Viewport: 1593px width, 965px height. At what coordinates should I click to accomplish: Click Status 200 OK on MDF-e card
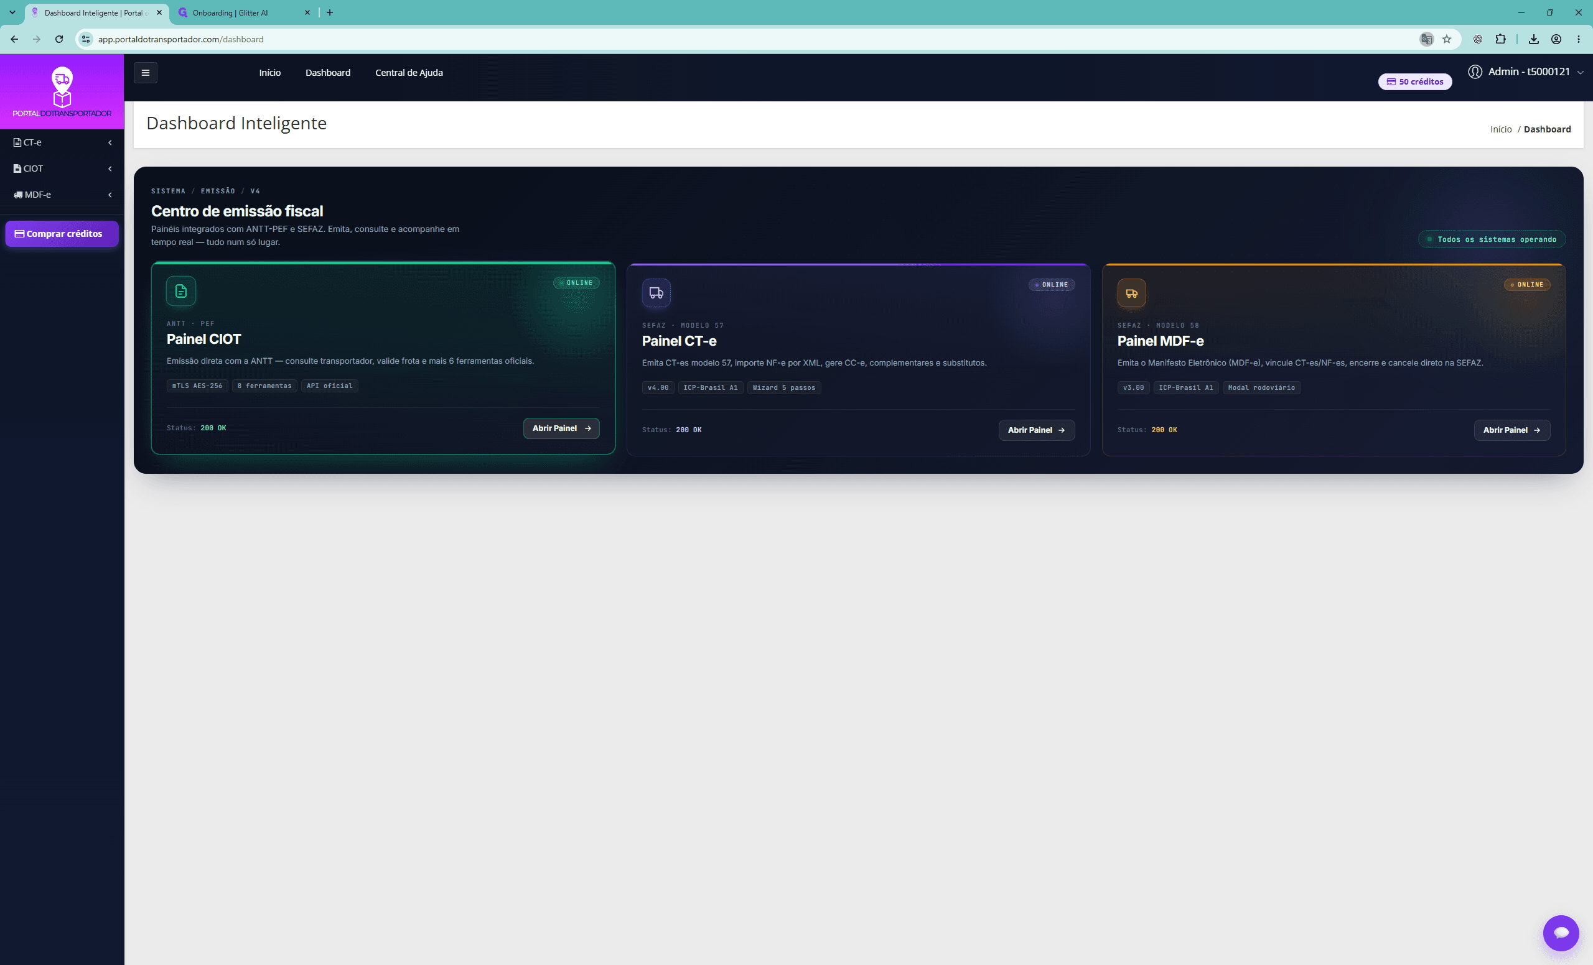1147,430
